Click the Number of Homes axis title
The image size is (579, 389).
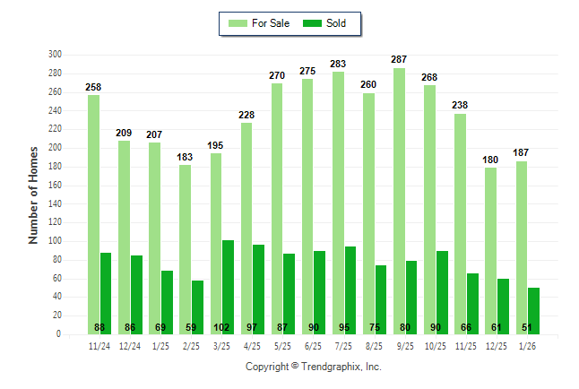point(33,194)
